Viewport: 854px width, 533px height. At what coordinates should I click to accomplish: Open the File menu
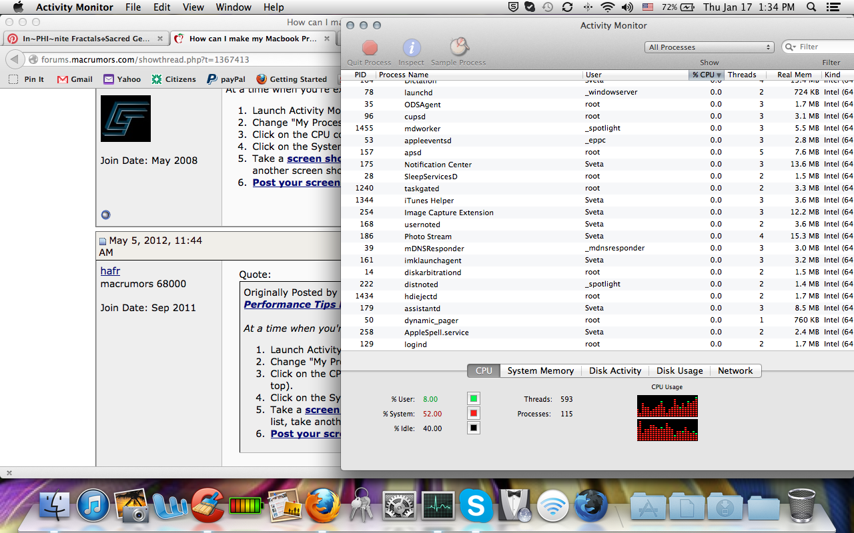coord(133,7)
